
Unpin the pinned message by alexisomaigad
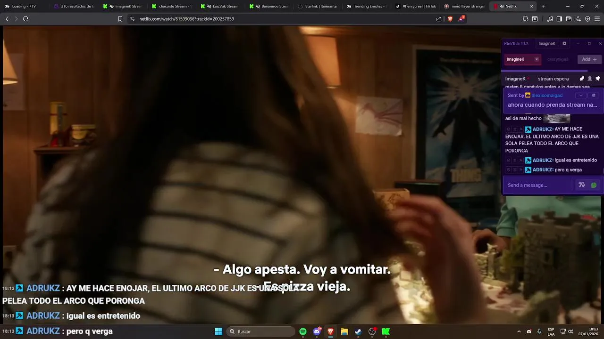tap(594, 95)
